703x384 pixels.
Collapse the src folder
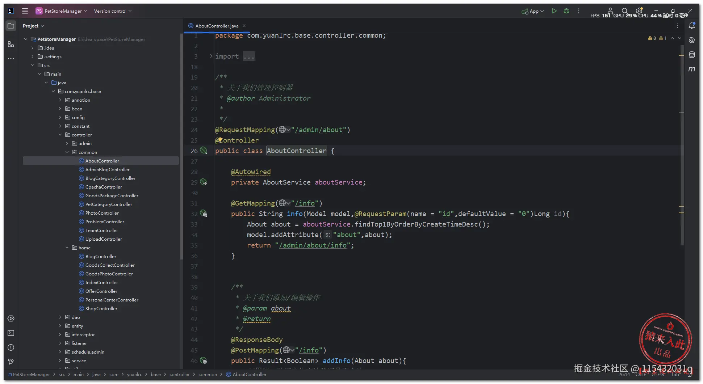tap(32, 65)
